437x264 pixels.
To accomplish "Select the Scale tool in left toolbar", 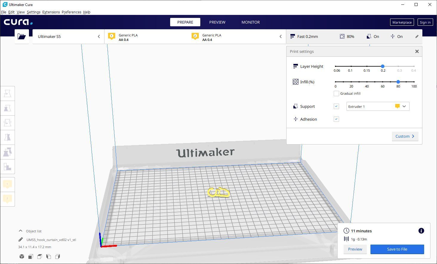I will 7,108.
